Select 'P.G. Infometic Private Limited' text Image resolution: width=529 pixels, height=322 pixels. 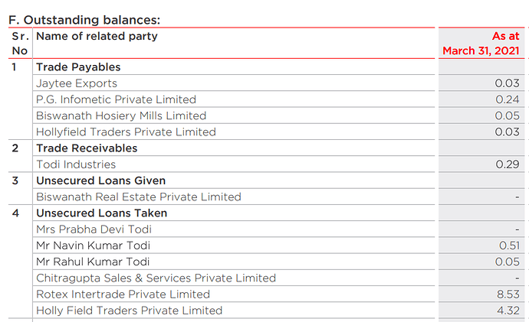(116, 99)
